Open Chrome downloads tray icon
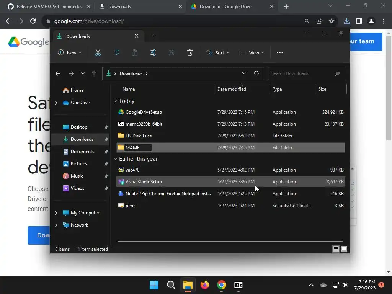The height and width of the screenshot is (294, 392). [x=347, y=21]
